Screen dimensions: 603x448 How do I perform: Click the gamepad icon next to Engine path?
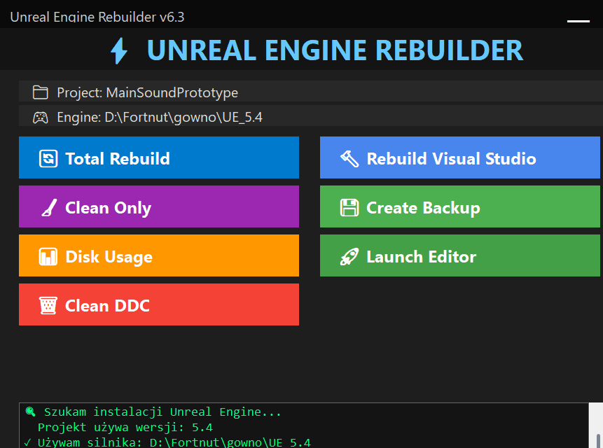coord(40,116)
